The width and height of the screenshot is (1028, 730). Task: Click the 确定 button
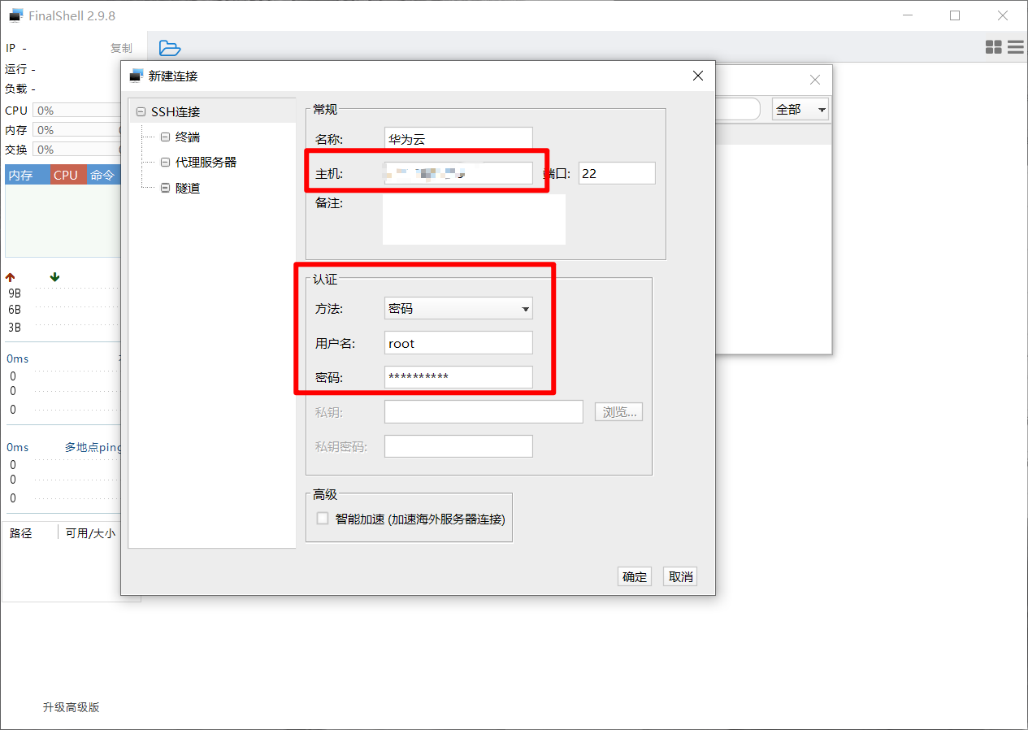tap(635, 576)
